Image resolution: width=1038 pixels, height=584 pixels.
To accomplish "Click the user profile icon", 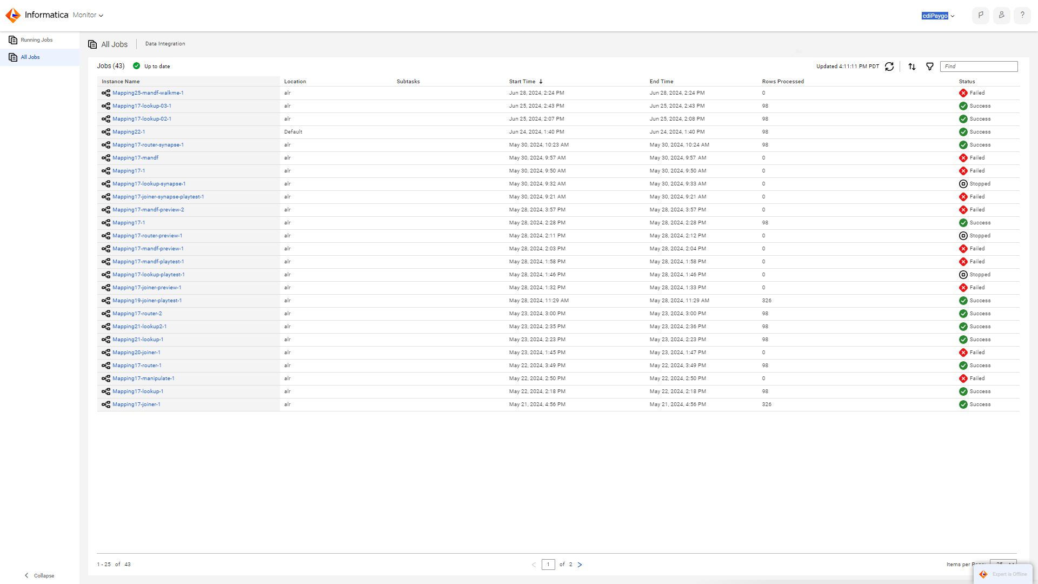I will tap(1002, 16).
